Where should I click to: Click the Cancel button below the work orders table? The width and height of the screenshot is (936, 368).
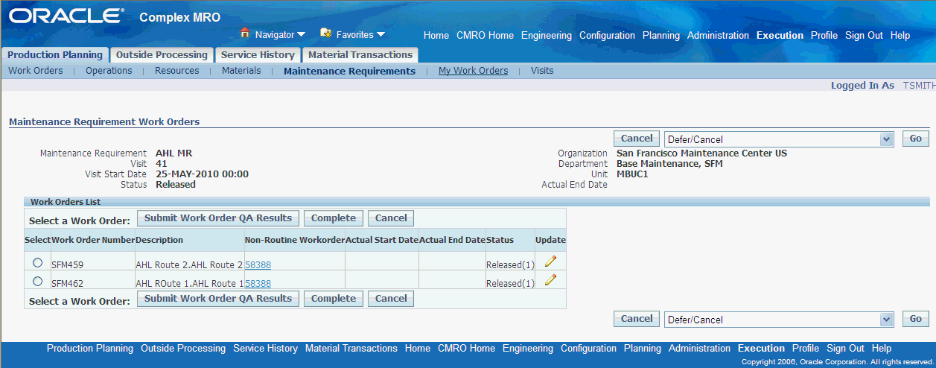pyautogui.click(x=391, y=299)
